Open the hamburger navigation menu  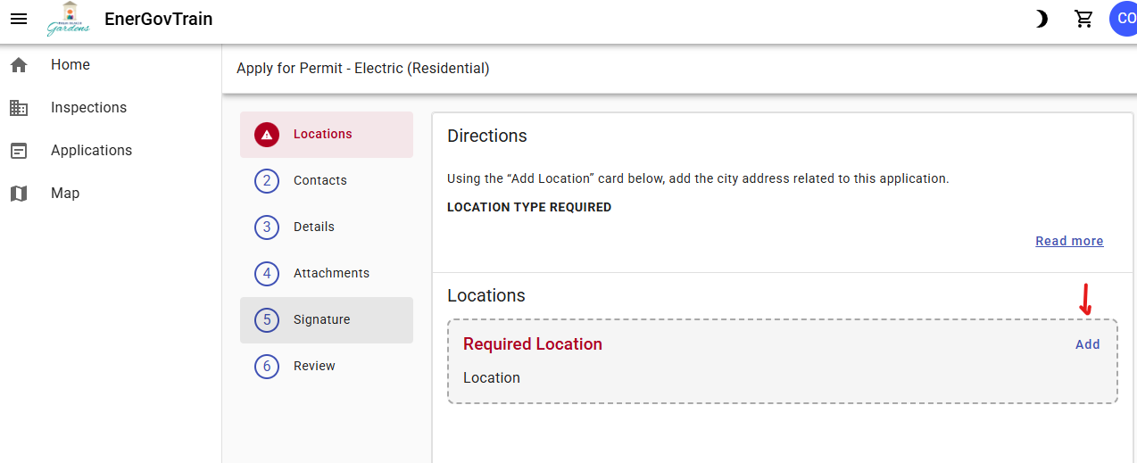point(19,19)
